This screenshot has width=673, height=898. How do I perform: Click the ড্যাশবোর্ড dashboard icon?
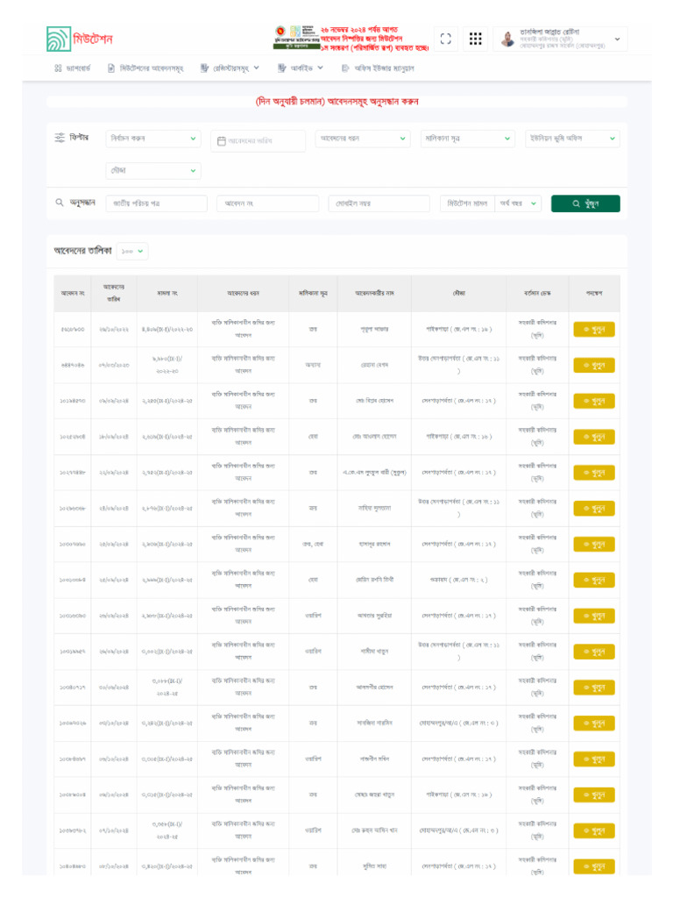pyautogui.click(x=58, y=68)
